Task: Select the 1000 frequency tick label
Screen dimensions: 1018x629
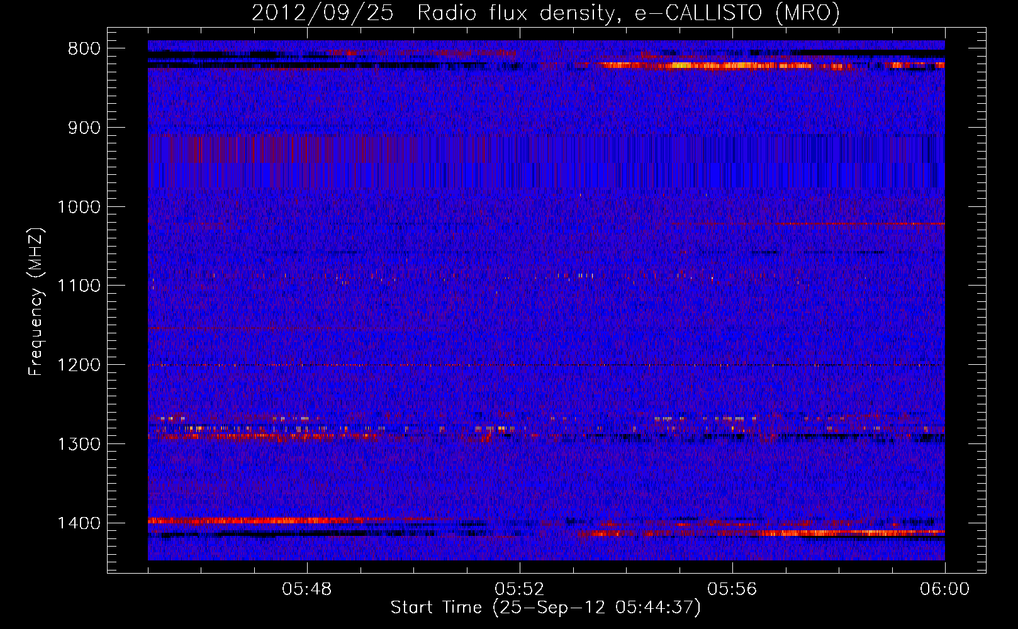Action: (79, 207)
